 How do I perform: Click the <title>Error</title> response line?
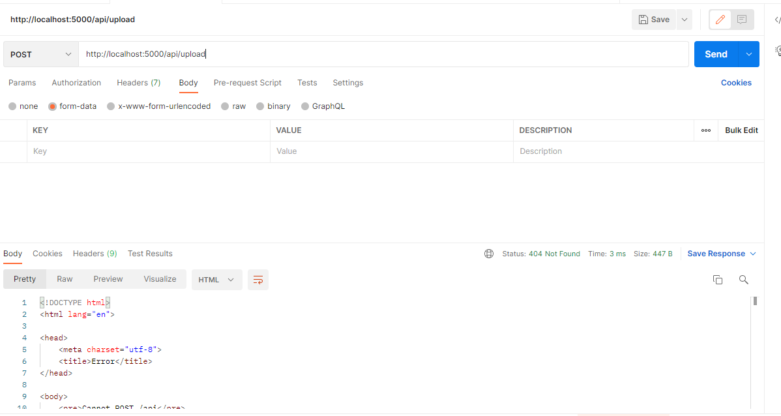point(106,361)
